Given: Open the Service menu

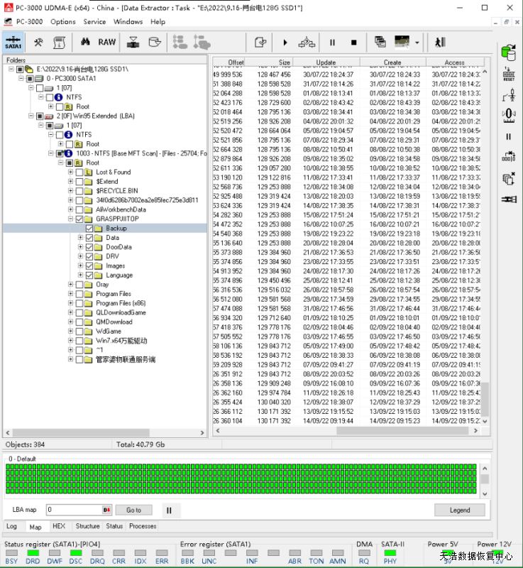Looking at the screenshot, I should click(94, 21).
